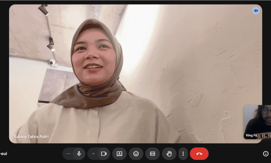Toggle closed captions on
This screenshot has height=163, width=271.
[153, 154]
